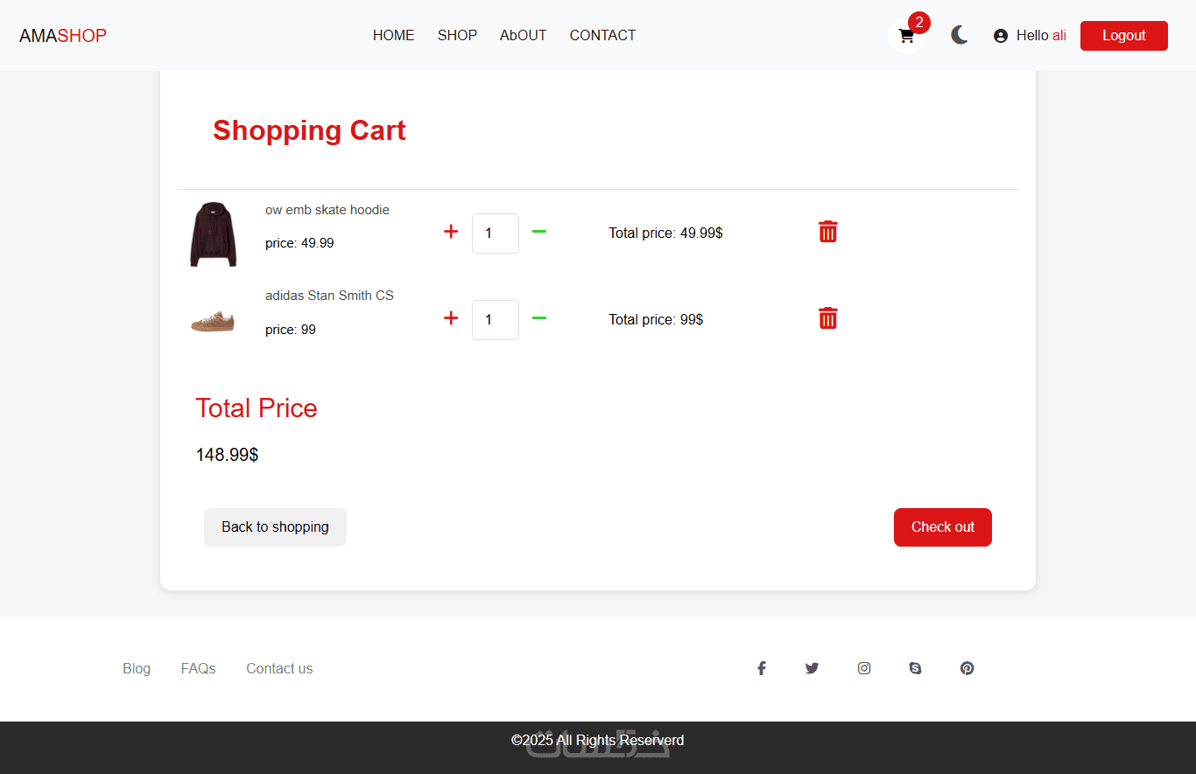This screenshot has width=1196, height=774.
Task: Decrease hoodie quantity with minus icon
Action: click(539, 232)
